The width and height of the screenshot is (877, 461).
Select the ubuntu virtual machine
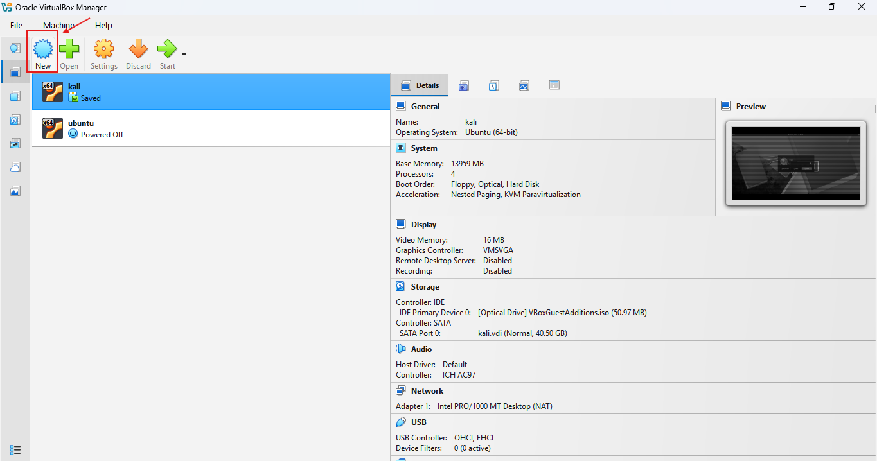(x=211, y=128)
